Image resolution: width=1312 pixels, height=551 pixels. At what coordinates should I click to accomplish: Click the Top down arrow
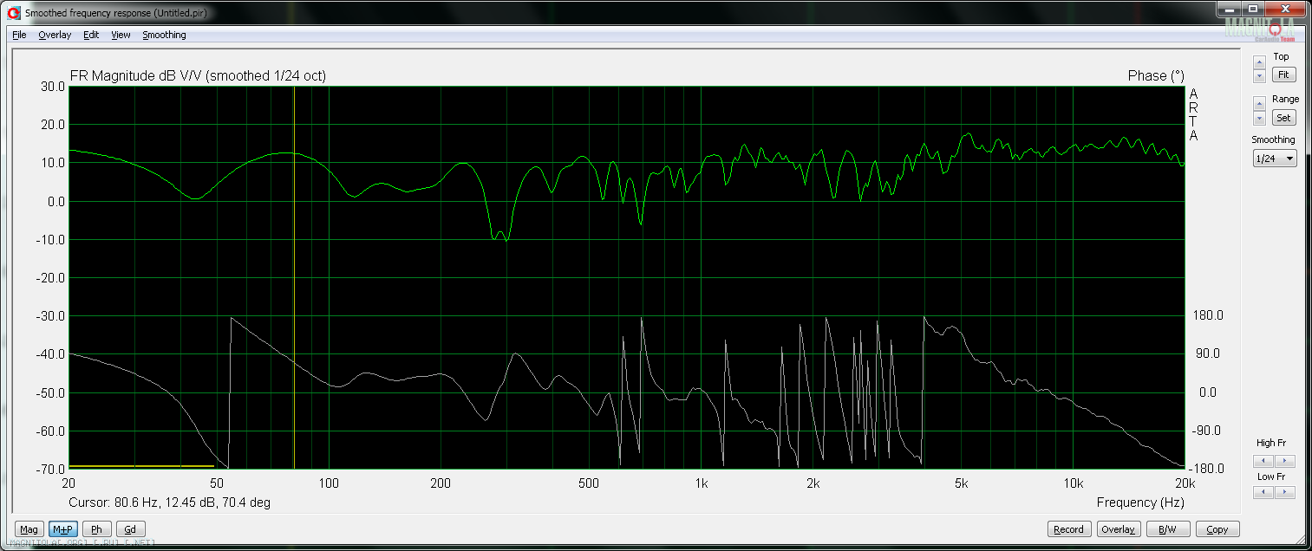[x=1259, y=76]
